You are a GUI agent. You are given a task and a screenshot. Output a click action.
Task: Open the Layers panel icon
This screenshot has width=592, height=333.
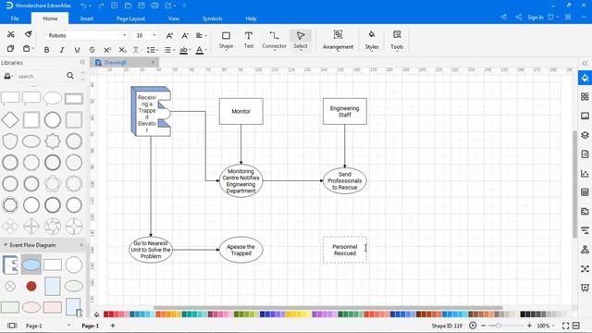tap(585, 135)
